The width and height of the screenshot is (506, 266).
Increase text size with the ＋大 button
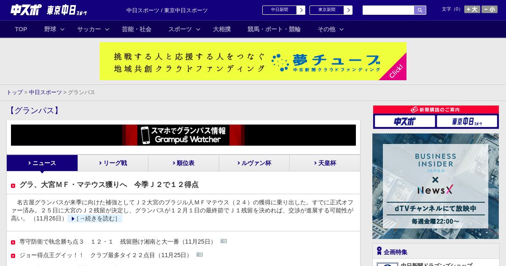pos(472,9)
